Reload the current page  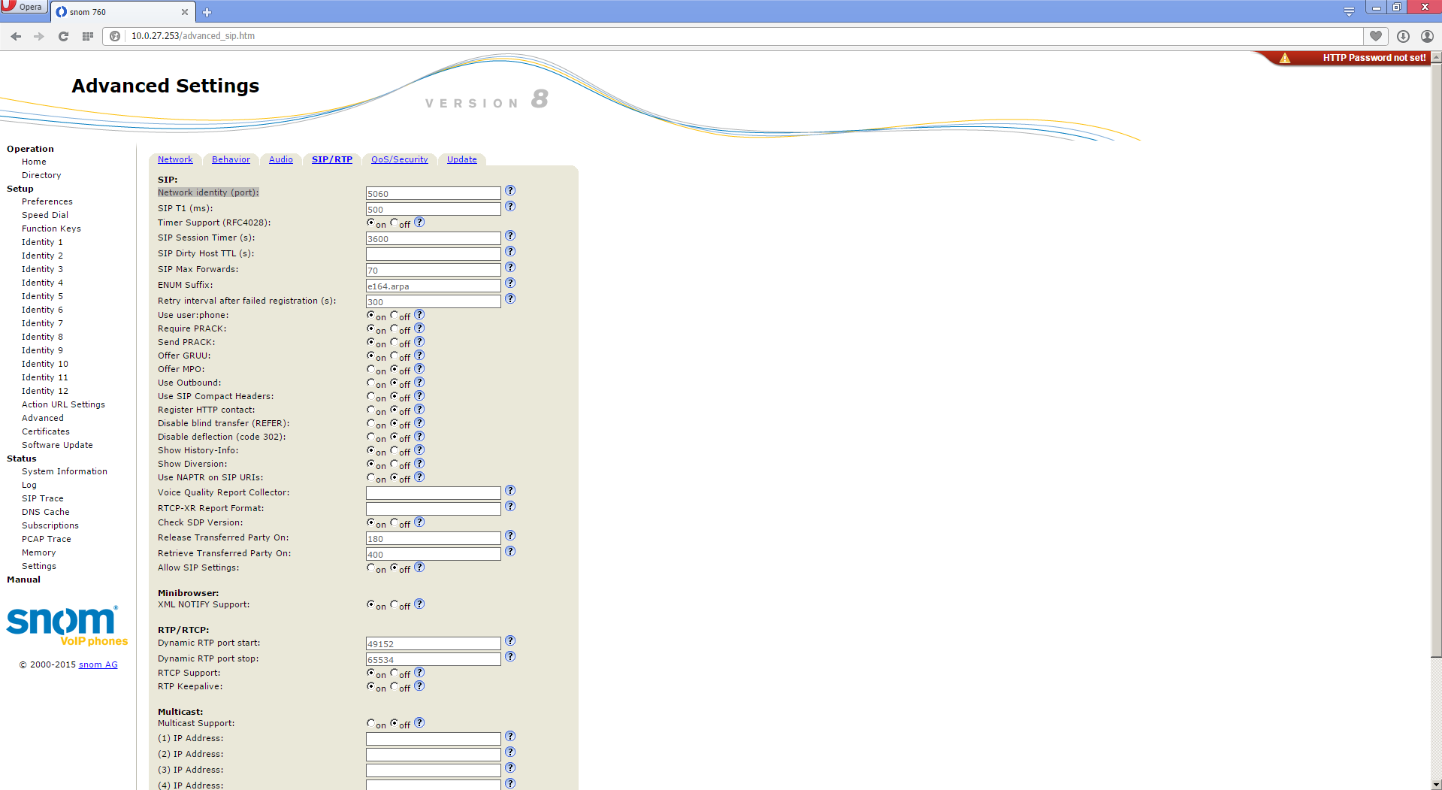point(63,36)
